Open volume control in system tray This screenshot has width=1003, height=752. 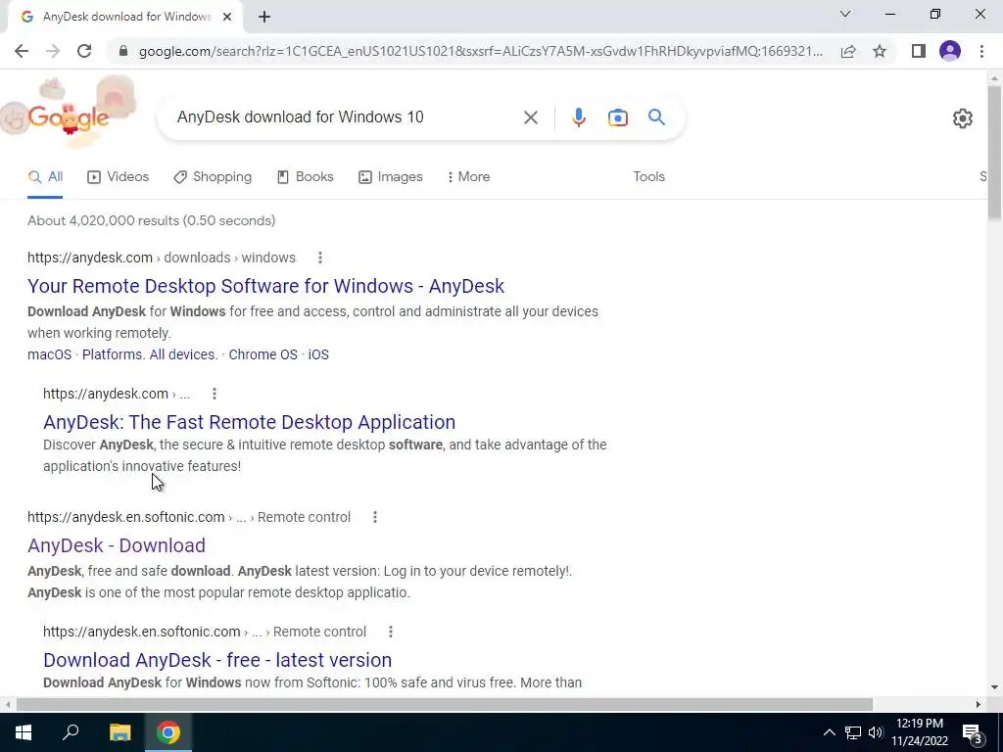click(x=876, y=732)
